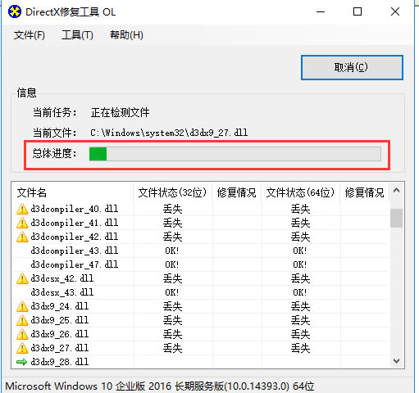This screenshot has width=419, height=393.
Task: Click warning icon beside d3dcsx_42.dll
Action: [22, 278]
